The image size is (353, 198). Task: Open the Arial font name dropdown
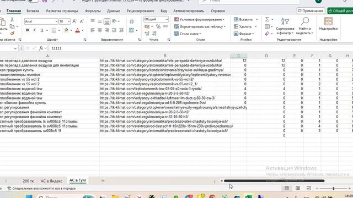click(56, 21)
